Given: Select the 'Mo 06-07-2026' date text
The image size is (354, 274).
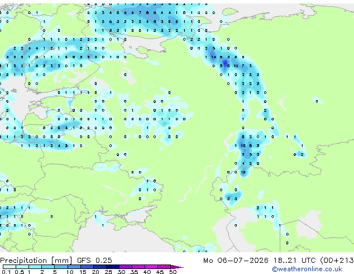Looking at the screenshot, I should [x=236, y=261].
